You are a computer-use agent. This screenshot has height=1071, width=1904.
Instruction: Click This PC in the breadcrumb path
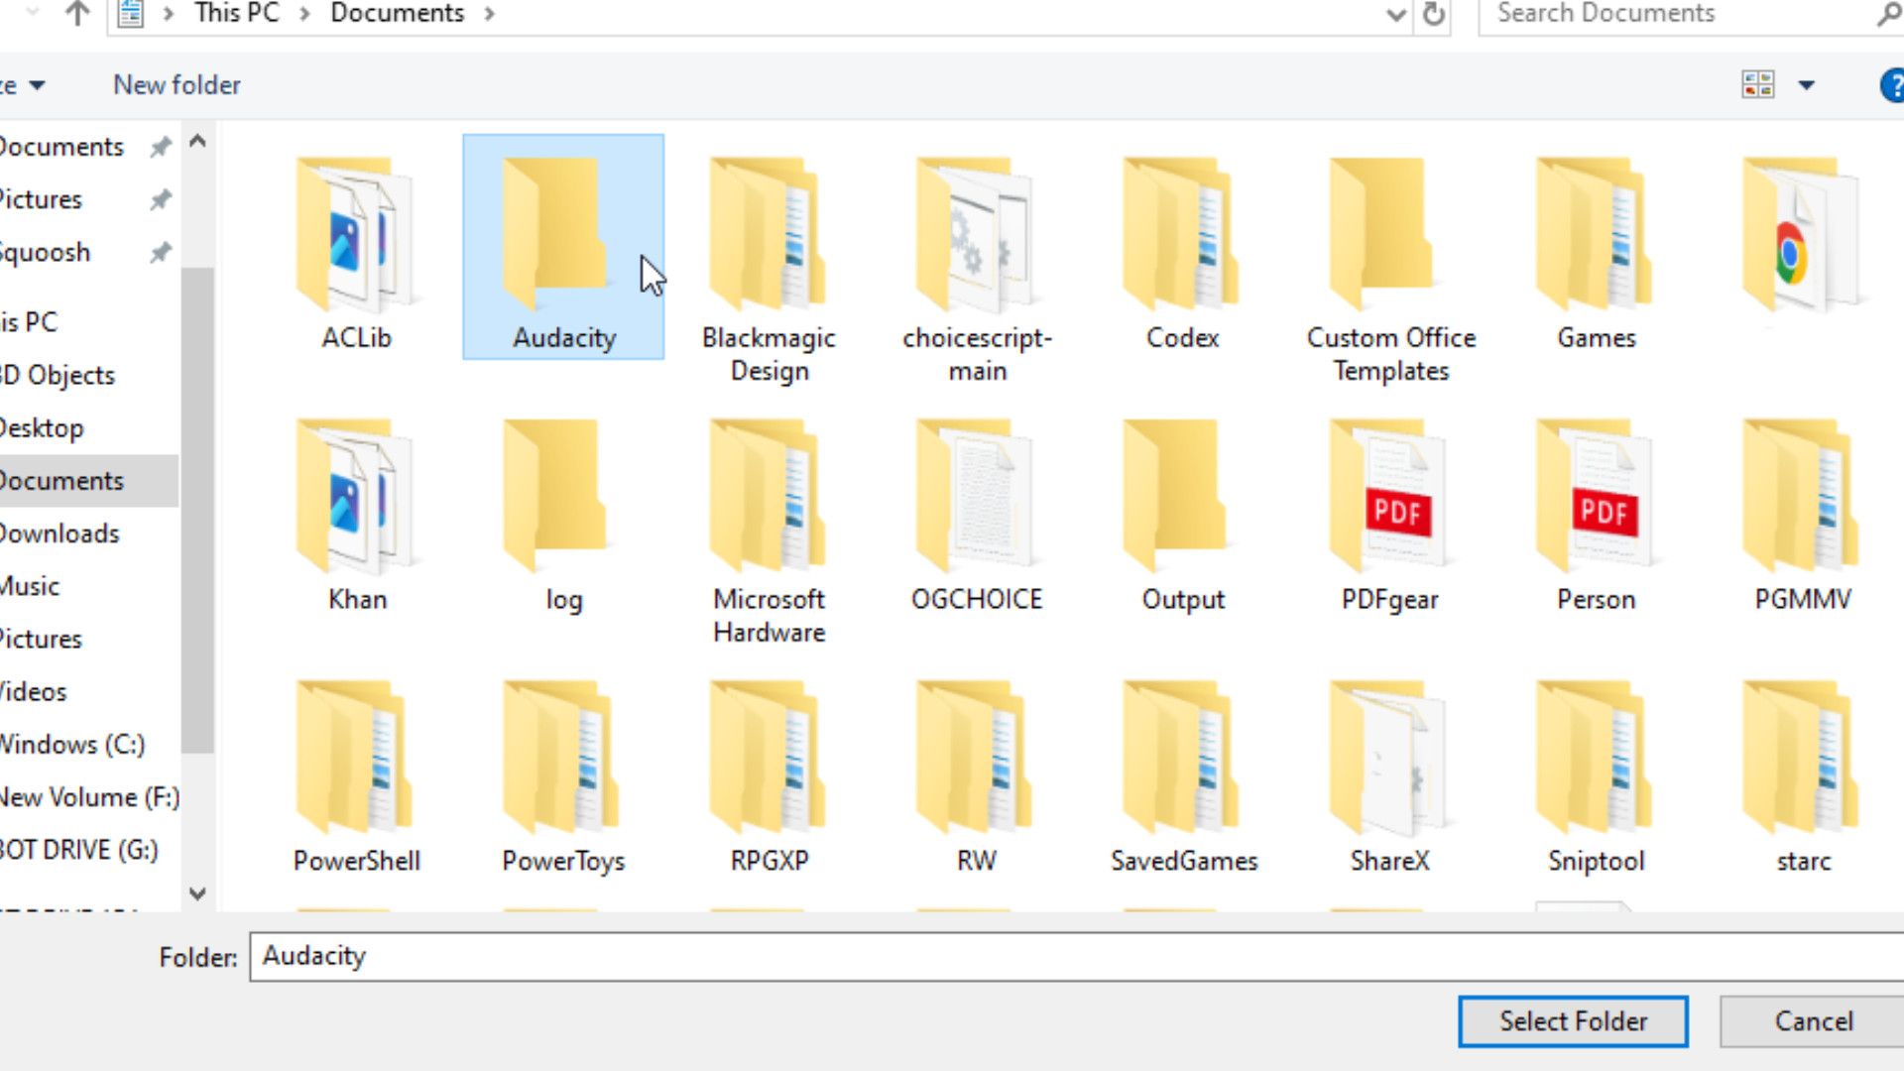(236, 13)
